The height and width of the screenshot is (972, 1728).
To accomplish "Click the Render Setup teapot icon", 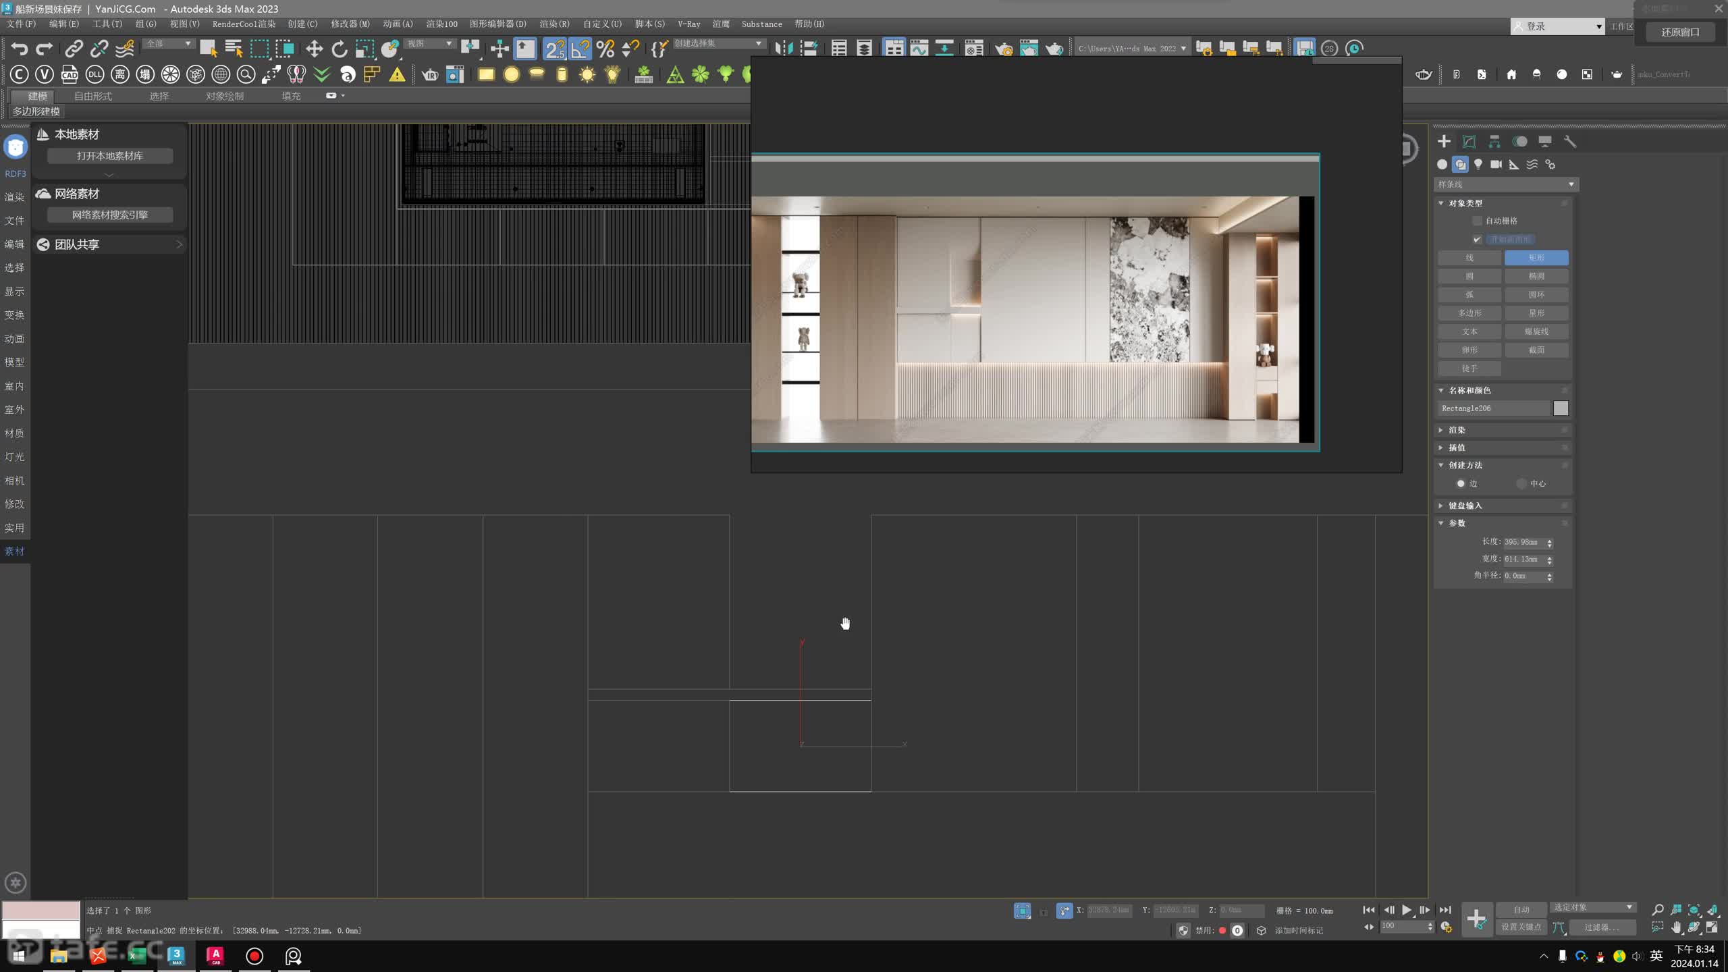I will pyautogui.click(x=1004, y=49).
